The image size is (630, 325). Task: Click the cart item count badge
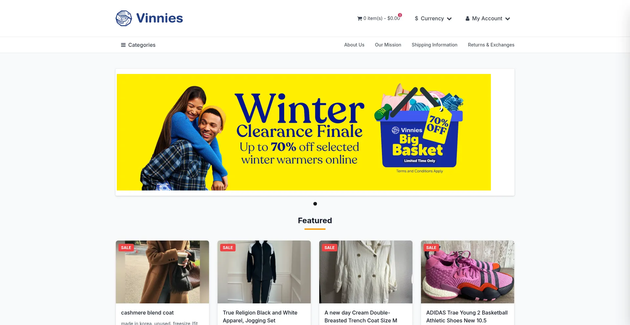click(400, 15)
